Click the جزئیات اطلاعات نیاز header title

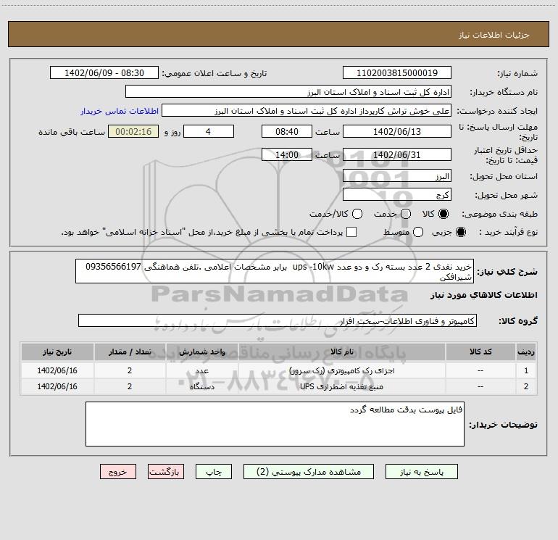(x=494, y=35)
